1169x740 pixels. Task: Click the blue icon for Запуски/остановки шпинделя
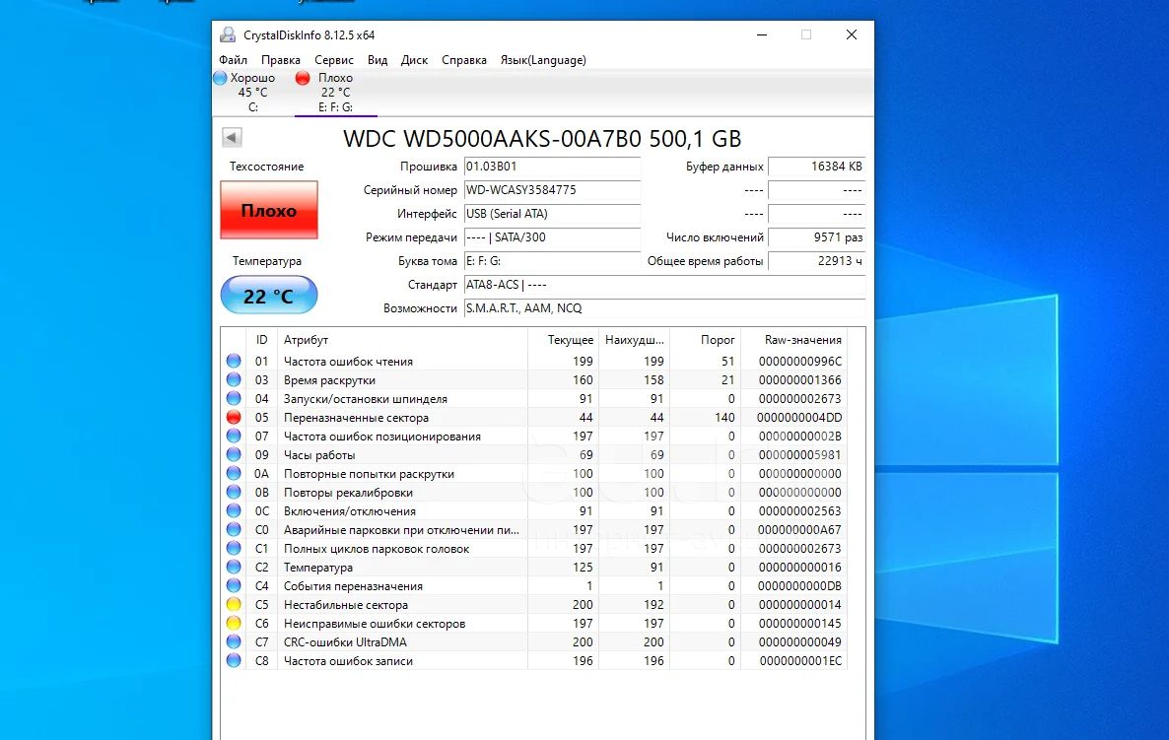235,398
